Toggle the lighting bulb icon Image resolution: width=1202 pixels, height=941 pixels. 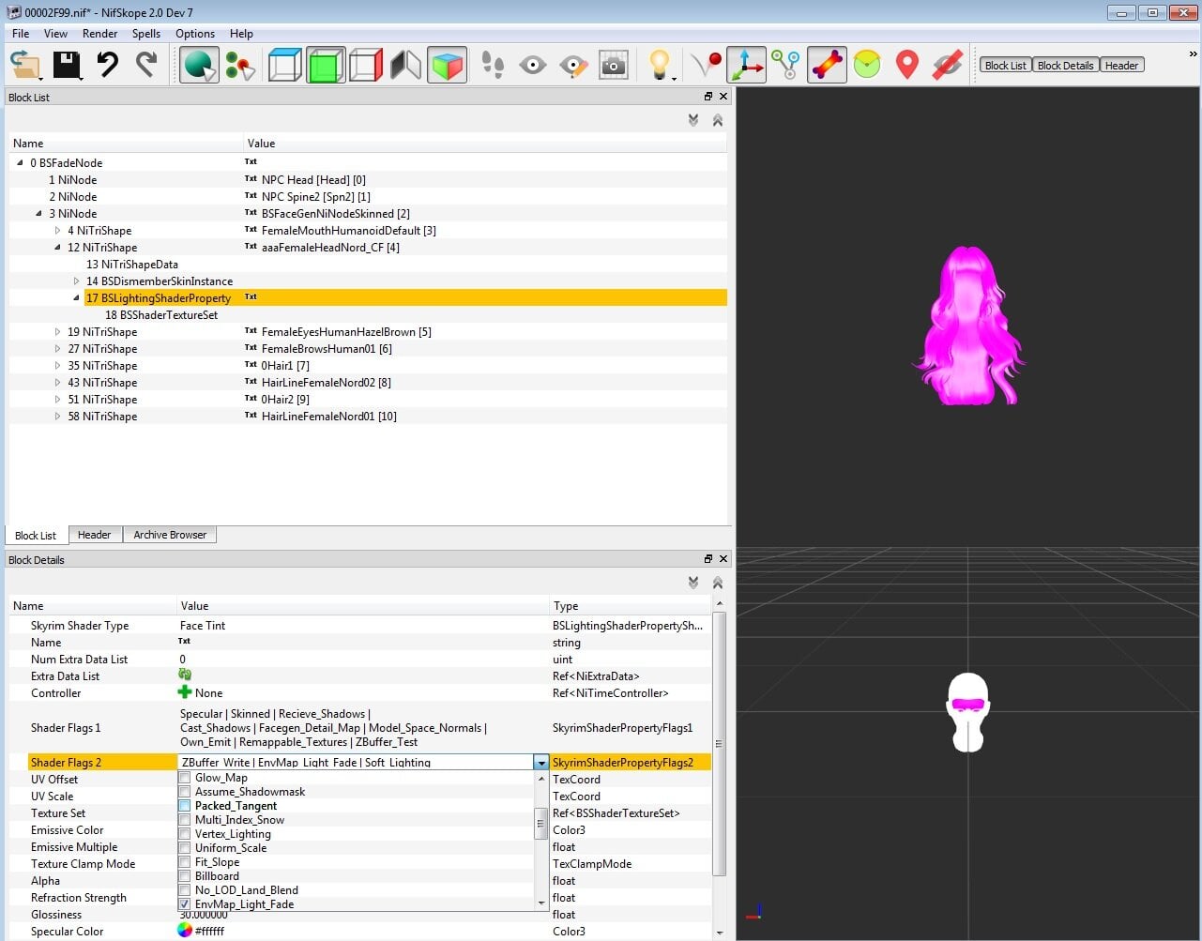tap(660, 65)
